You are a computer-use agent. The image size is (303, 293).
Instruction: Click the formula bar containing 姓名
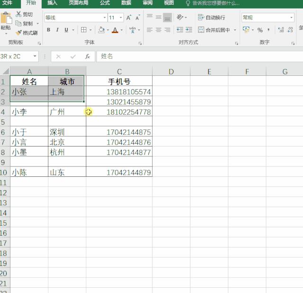200,56
